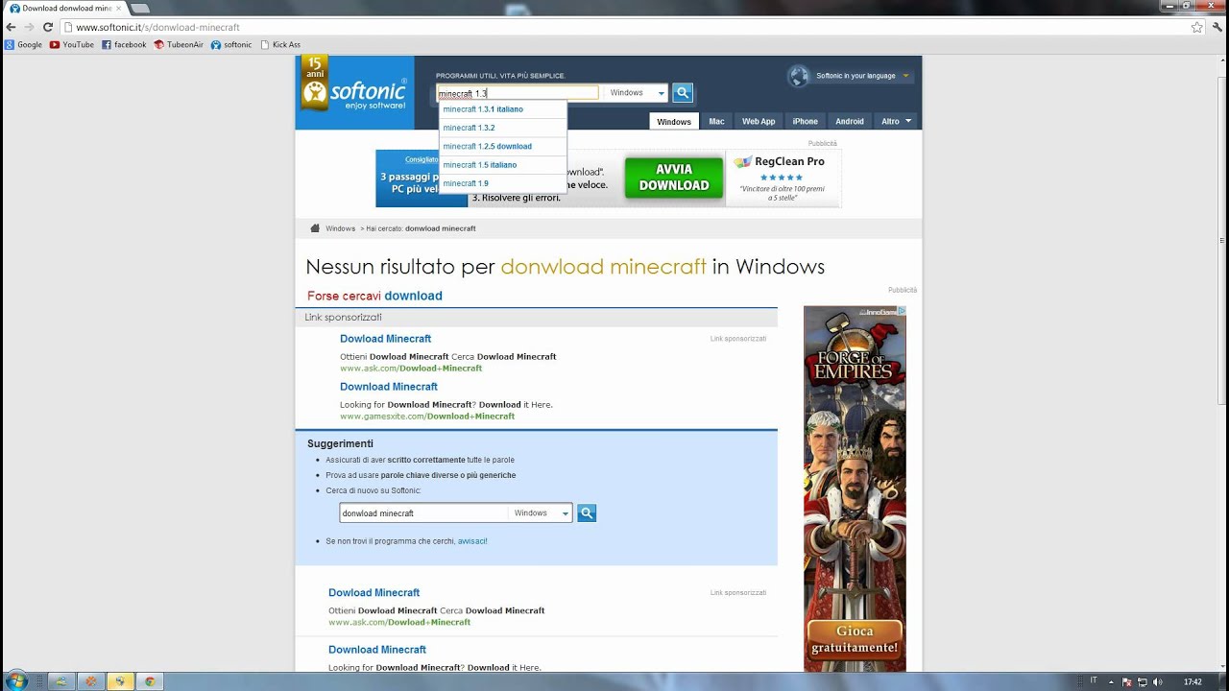Click the avvisaci! link
The height and width of the screenshot is (691, 1229).
[472, 541]
